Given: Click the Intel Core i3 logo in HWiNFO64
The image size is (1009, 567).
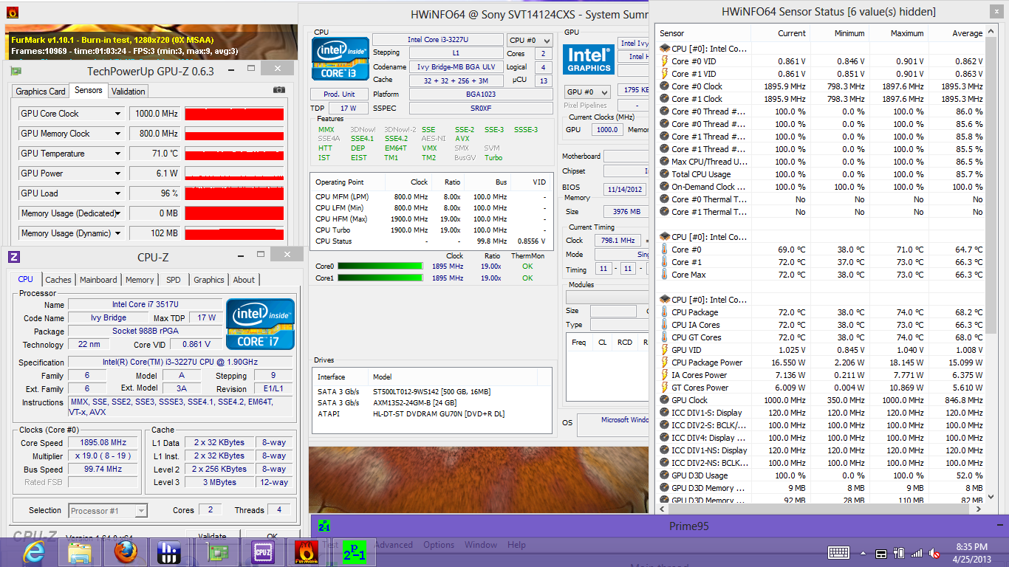Looking at the screenshot, I should pos(340,58).
